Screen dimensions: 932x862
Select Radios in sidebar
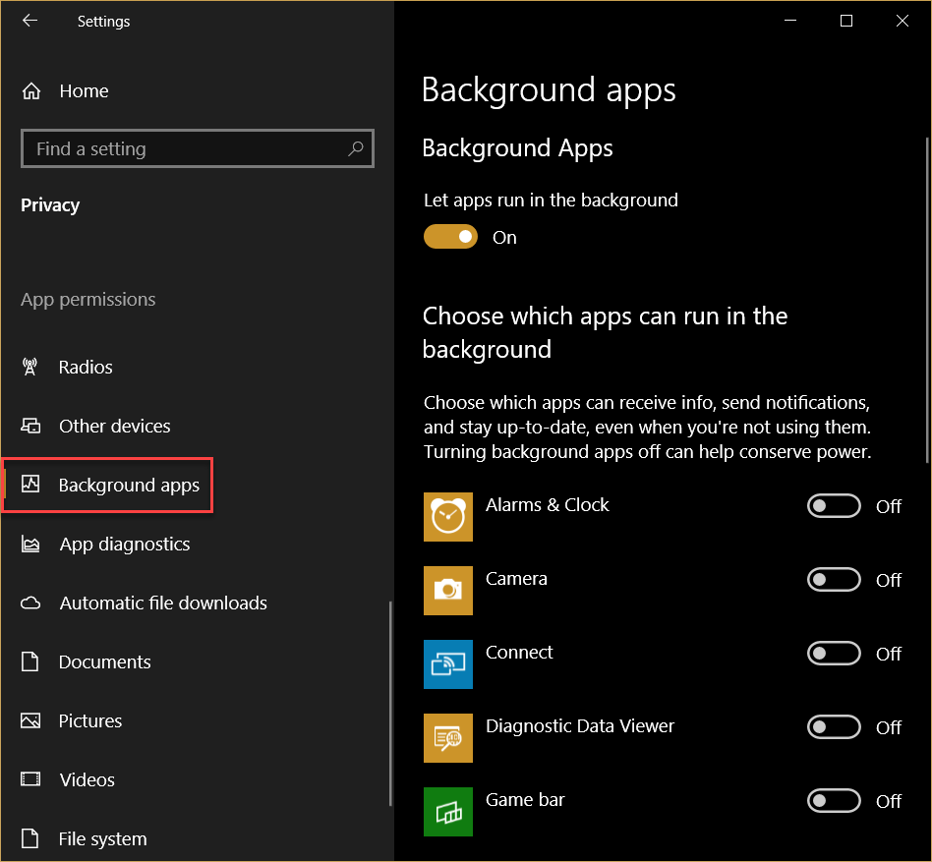point(197,367)
